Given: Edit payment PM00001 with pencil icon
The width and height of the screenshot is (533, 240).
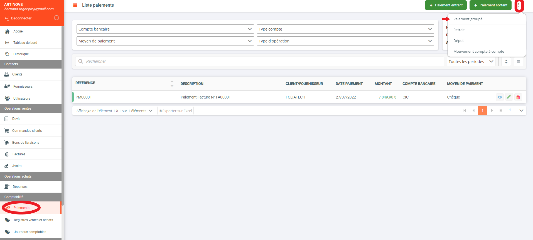Looking at the screenshot, I should pos(509,97).
